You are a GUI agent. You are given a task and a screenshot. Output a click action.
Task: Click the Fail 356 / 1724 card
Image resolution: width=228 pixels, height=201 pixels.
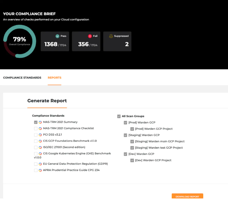click(x=86, y=41)
